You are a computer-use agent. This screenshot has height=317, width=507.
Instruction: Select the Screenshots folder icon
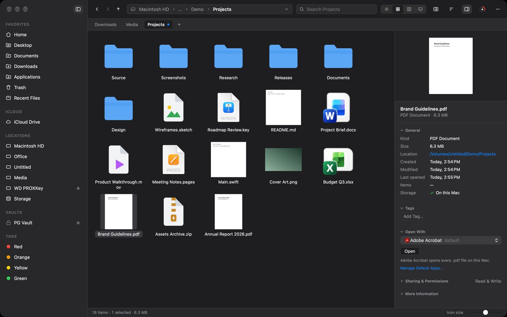tap(174, 56)
